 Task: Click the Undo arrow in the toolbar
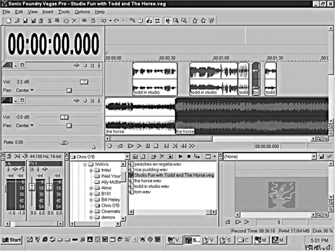(103, 21)
